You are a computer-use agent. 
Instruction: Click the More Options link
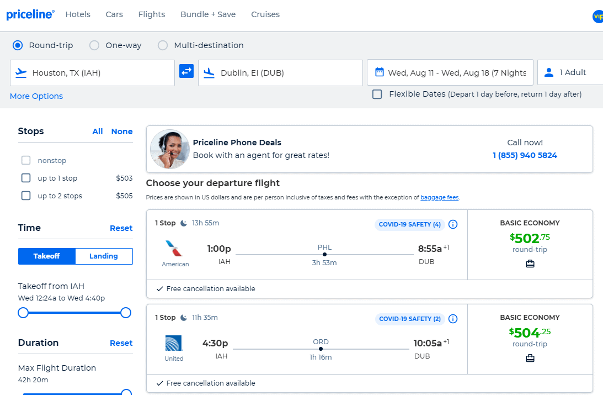(x=36, y=96)
